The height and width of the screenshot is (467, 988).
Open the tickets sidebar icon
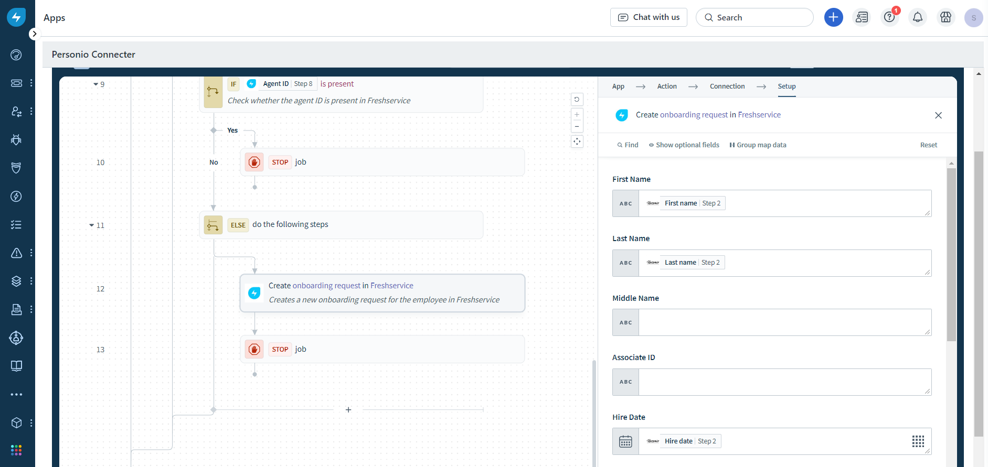(16, 83)
